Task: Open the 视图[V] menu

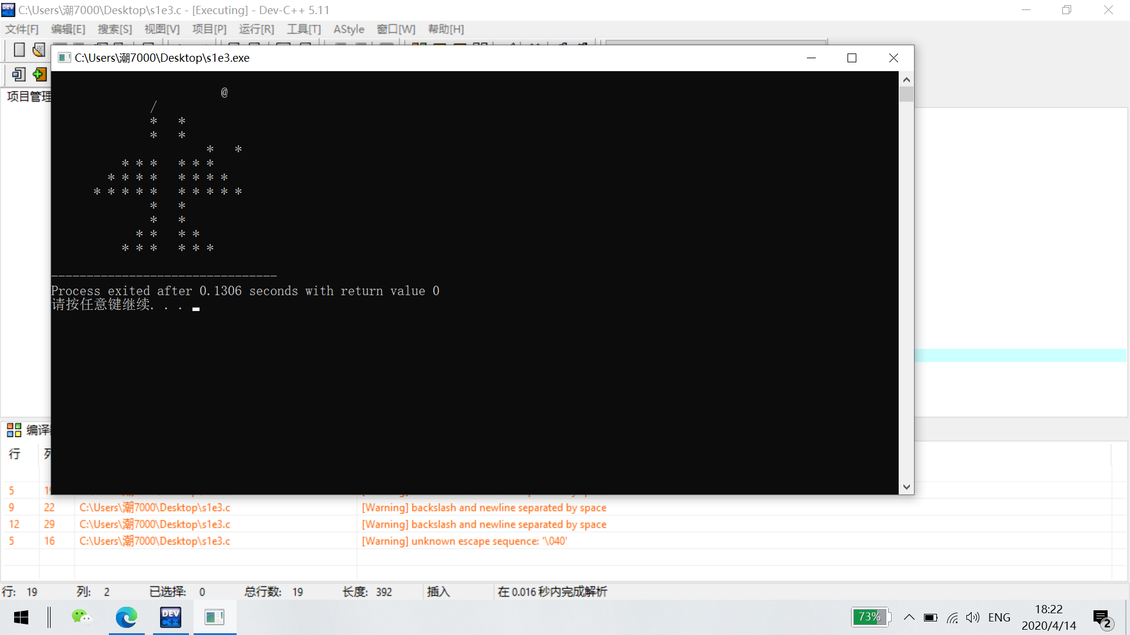Action: 162,29
